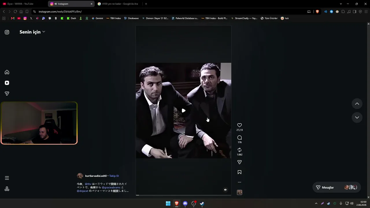Go to the previous reel

357,104
